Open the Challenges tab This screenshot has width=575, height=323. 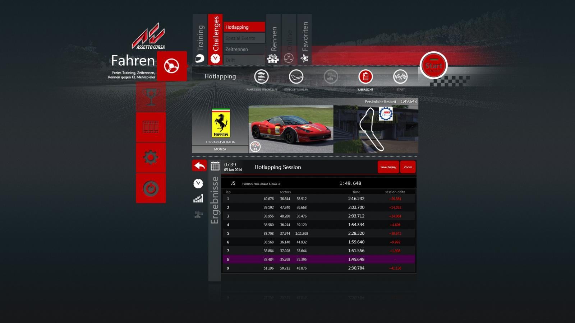point(215,39)
